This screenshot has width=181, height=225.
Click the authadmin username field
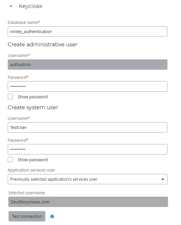[88, 64]
